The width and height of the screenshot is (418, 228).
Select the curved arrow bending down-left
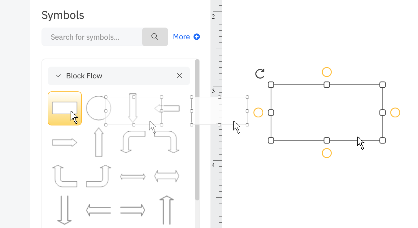click(x=133, y=141)
